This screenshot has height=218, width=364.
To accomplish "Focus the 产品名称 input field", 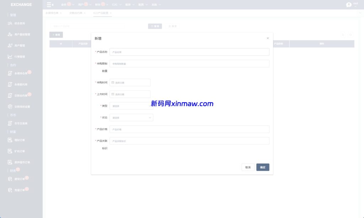I will (x=189, y=52).
